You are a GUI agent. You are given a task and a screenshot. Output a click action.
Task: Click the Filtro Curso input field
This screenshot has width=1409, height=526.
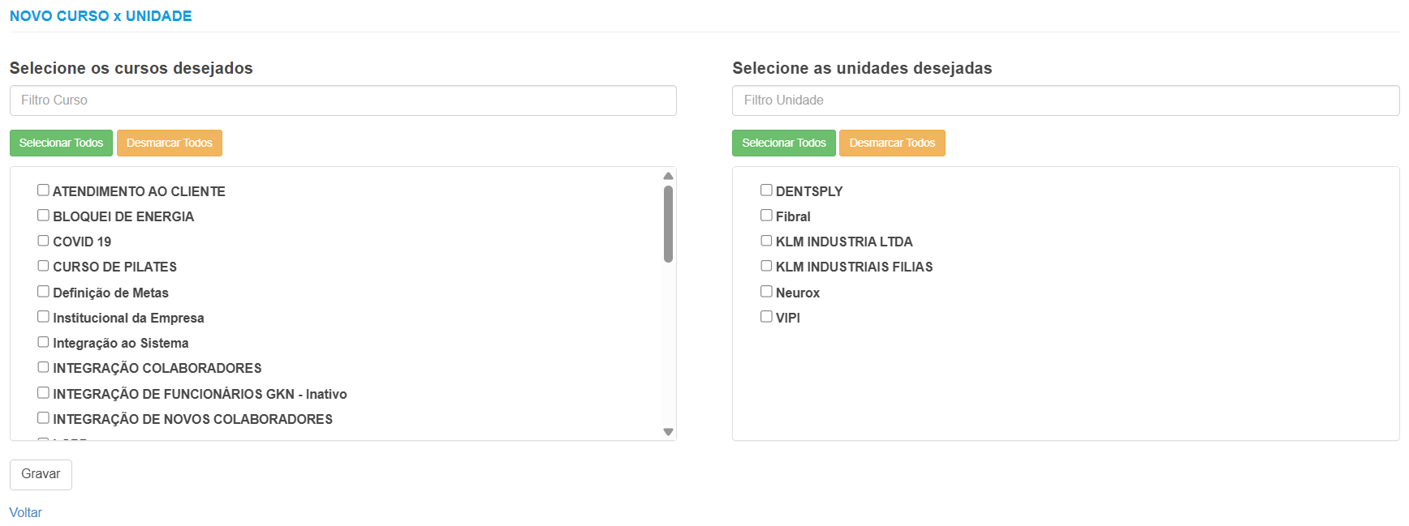click(343, 100)
